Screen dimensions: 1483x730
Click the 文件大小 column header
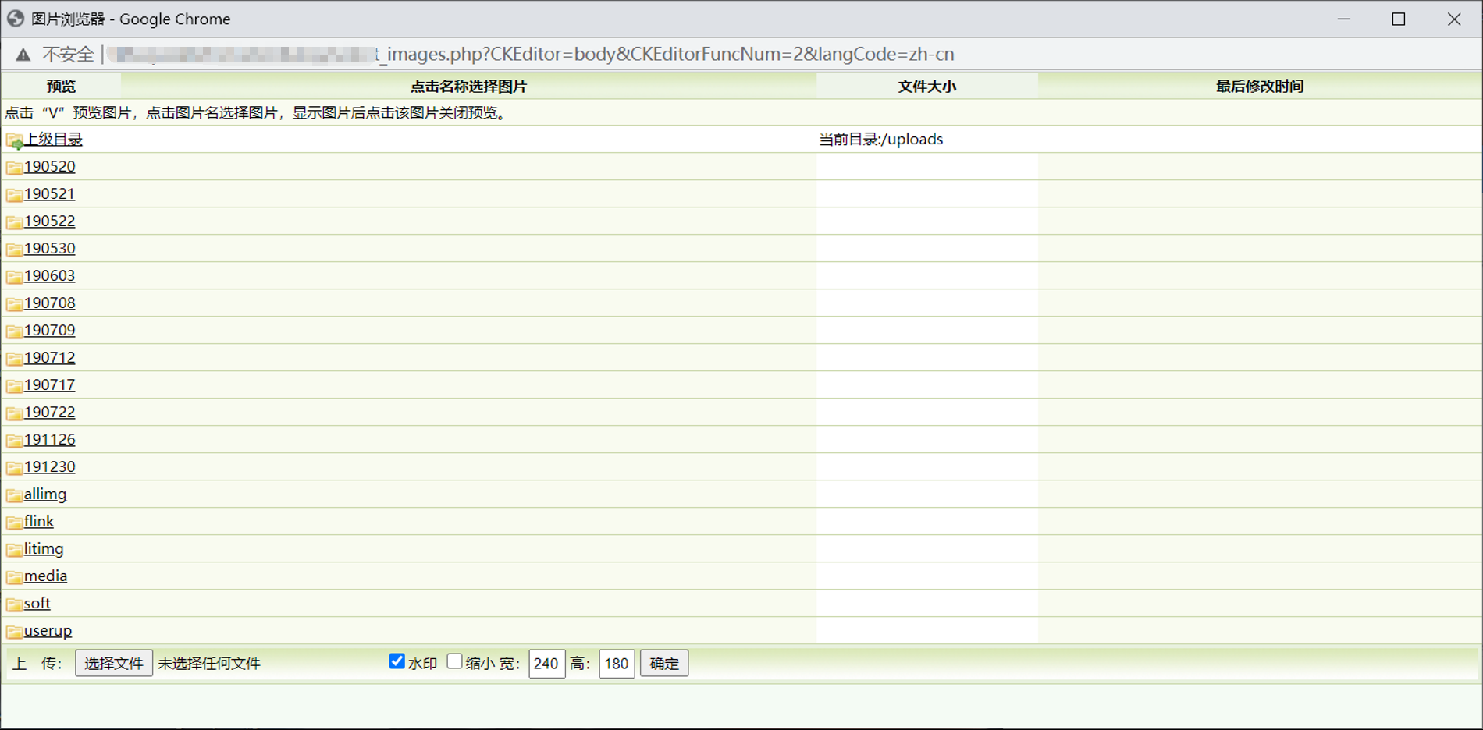point(927,87)
